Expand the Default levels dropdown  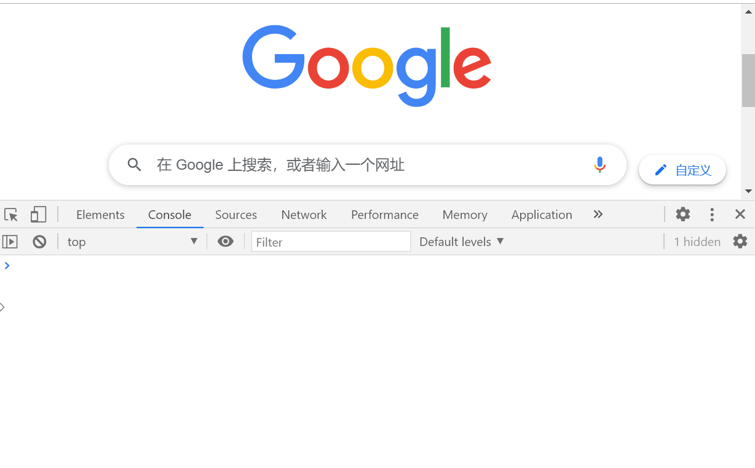tap(462, 242)
